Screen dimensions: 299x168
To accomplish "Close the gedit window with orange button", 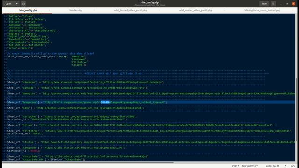I will (x=294, y=4).
